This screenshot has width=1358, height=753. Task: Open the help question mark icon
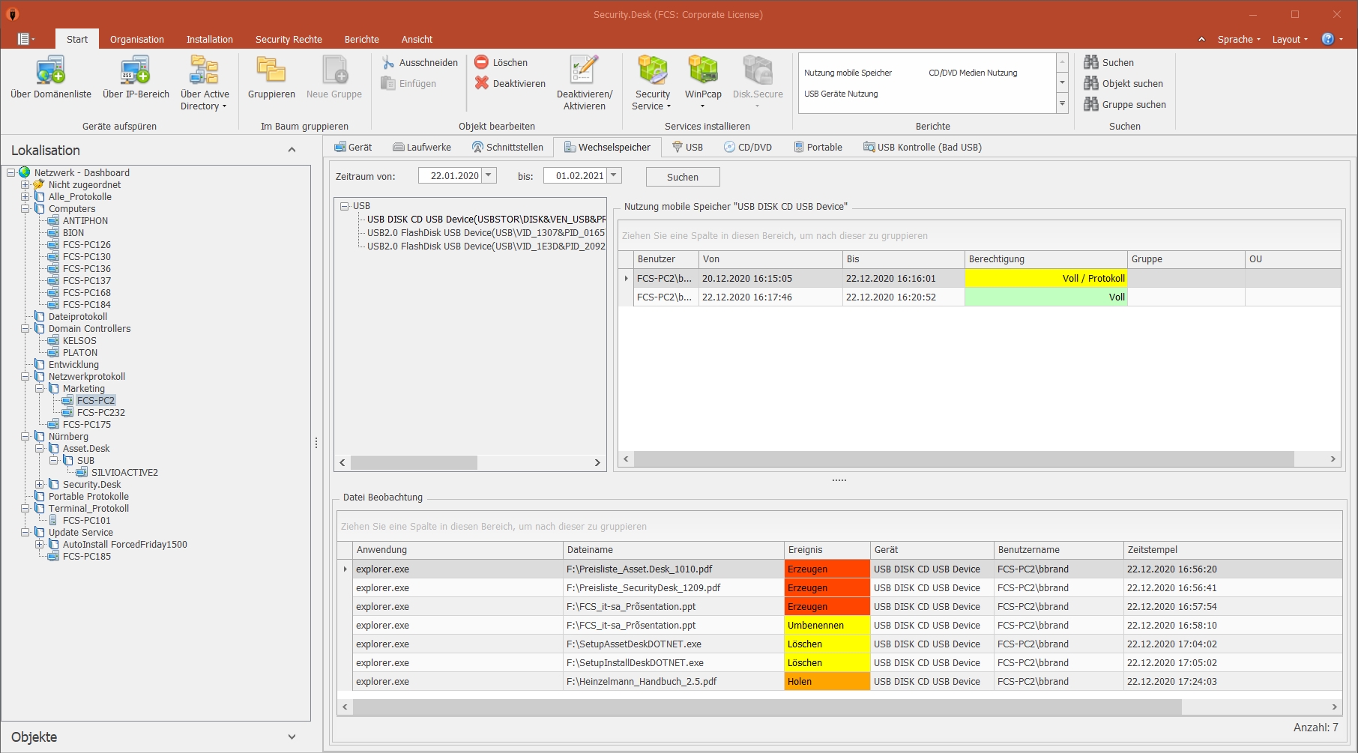[1327, 39]
